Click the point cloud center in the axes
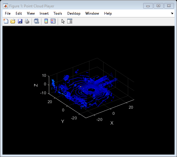 [92, 90]
